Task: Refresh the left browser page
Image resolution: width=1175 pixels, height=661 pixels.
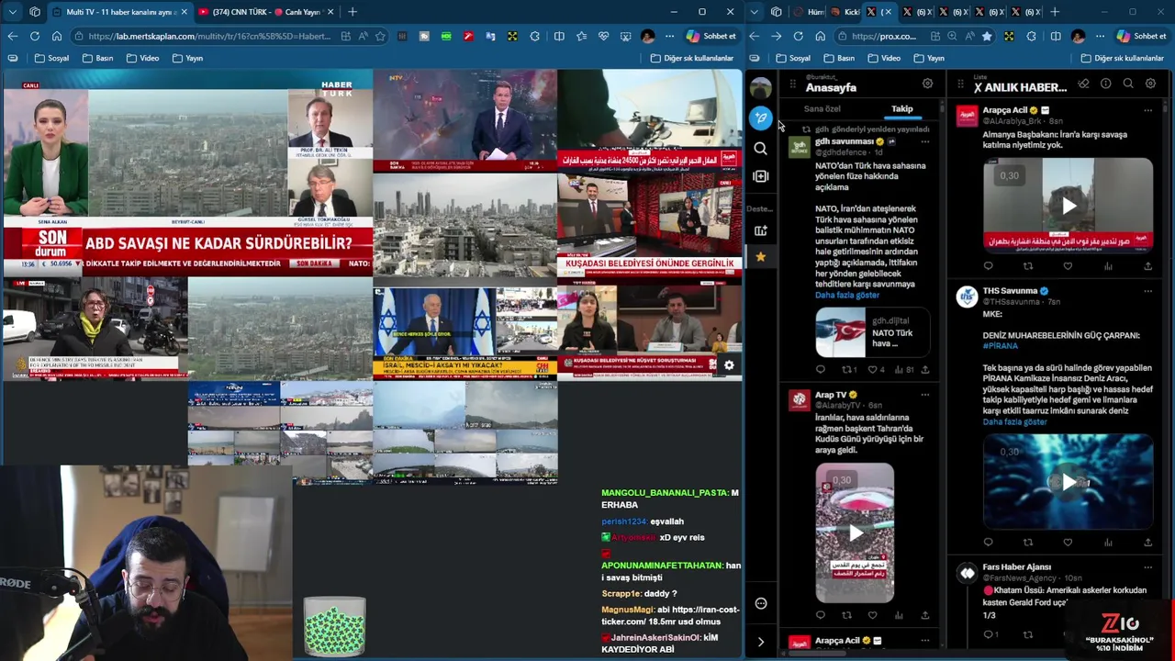Action: point(34,36)
